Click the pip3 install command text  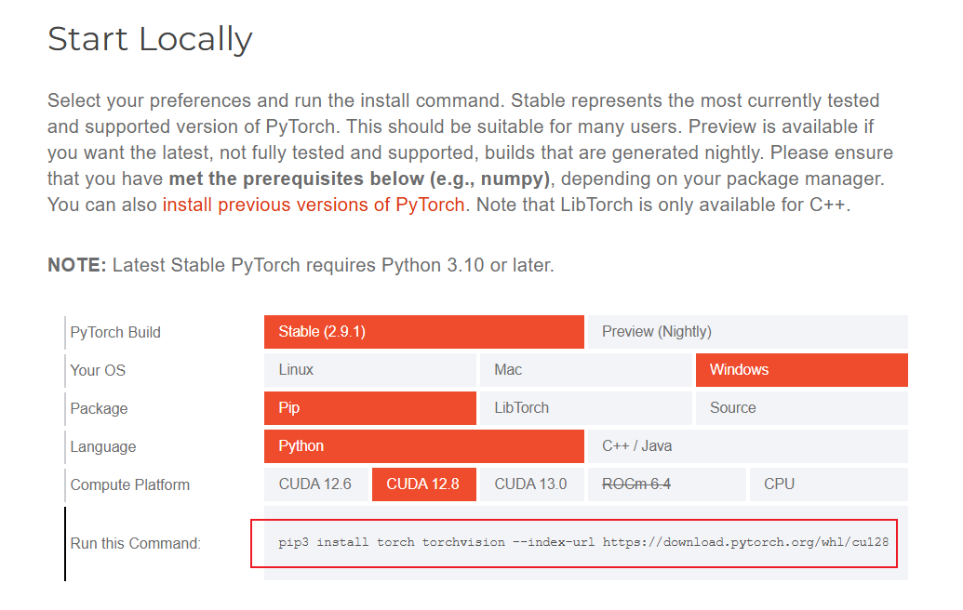coord(582,542)
